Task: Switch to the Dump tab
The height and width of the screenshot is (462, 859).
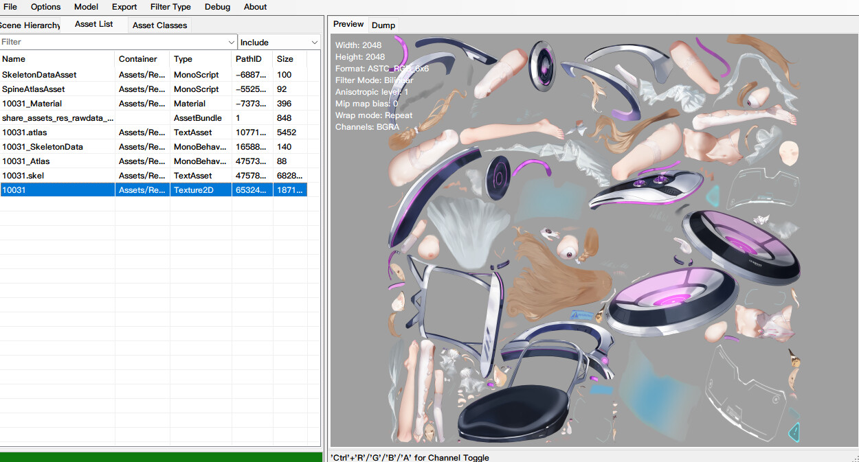Action: pos(383,25)
